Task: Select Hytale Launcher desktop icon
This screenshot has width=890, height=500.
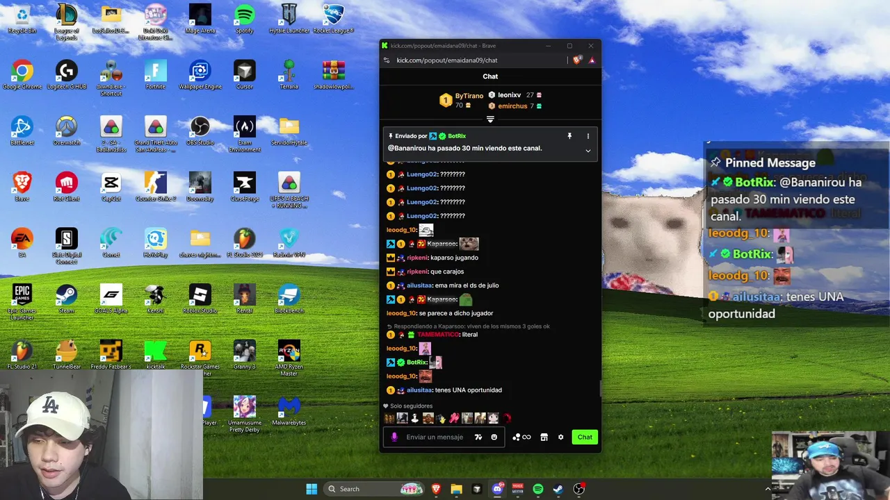Action: 289,19
